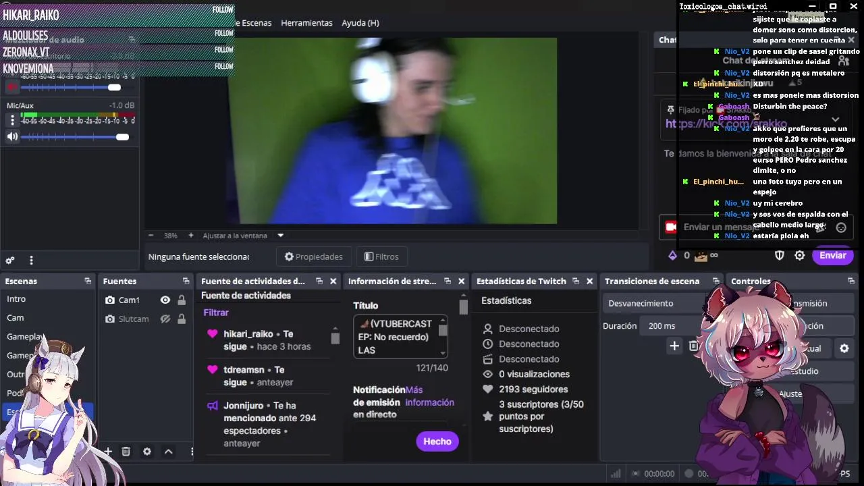Viewport: 864px width, 486px height.
Task: Close the Información de stream panel
Action: [x=462, y=281]
